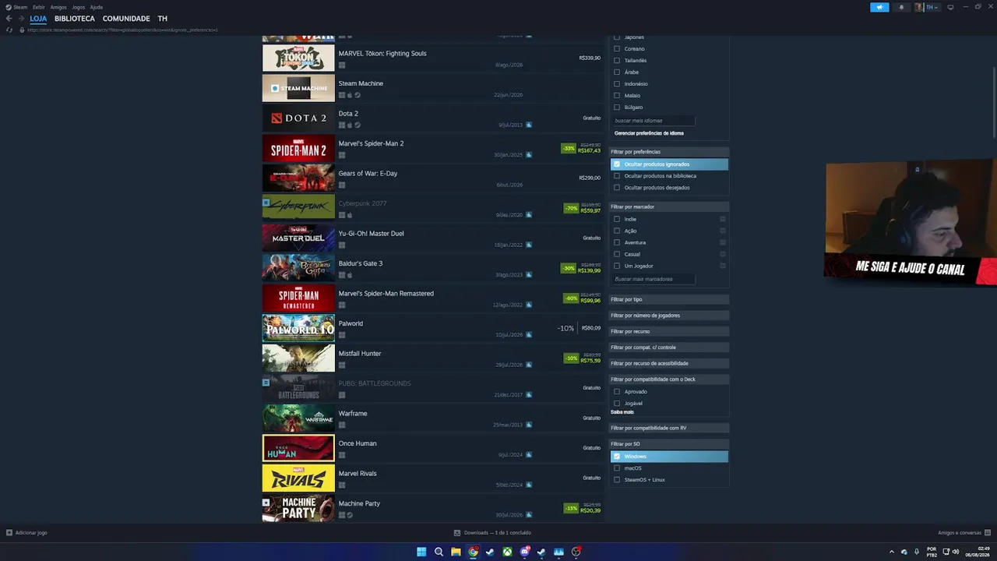The image size is (997, 561).
Task: Click exclude-tag icon next to Um Jogador
Action: (723, 266)
